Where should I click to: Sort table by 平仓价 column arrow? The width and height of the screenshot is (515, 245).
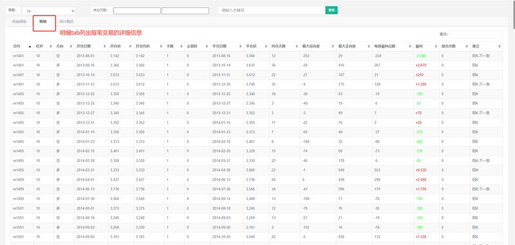click(266, 46)
